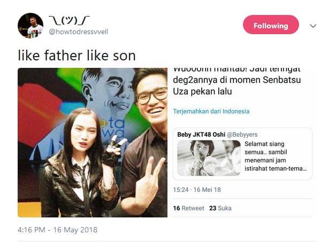Click the Beby JKT48 Oshi account name
The width and height of the screenshot is (336, 242).
pyautogui.click(x=202, y=134)
